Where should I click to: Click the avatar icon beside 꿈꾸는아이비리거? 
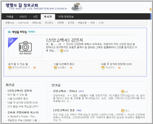pos(10,67)
